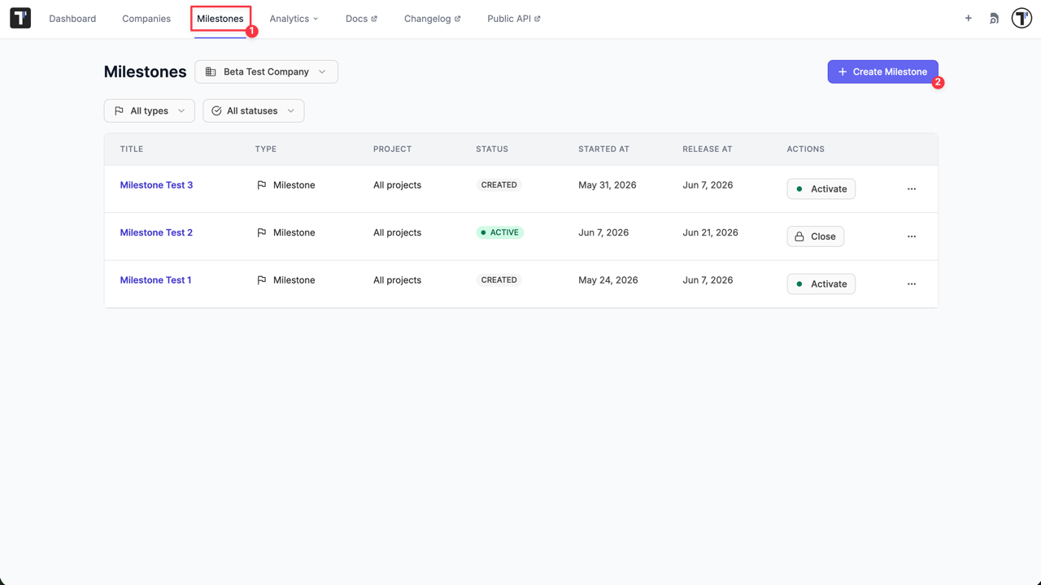Click the May 31, 2026 start date
1041x585 pixels.
click(608, 185)
